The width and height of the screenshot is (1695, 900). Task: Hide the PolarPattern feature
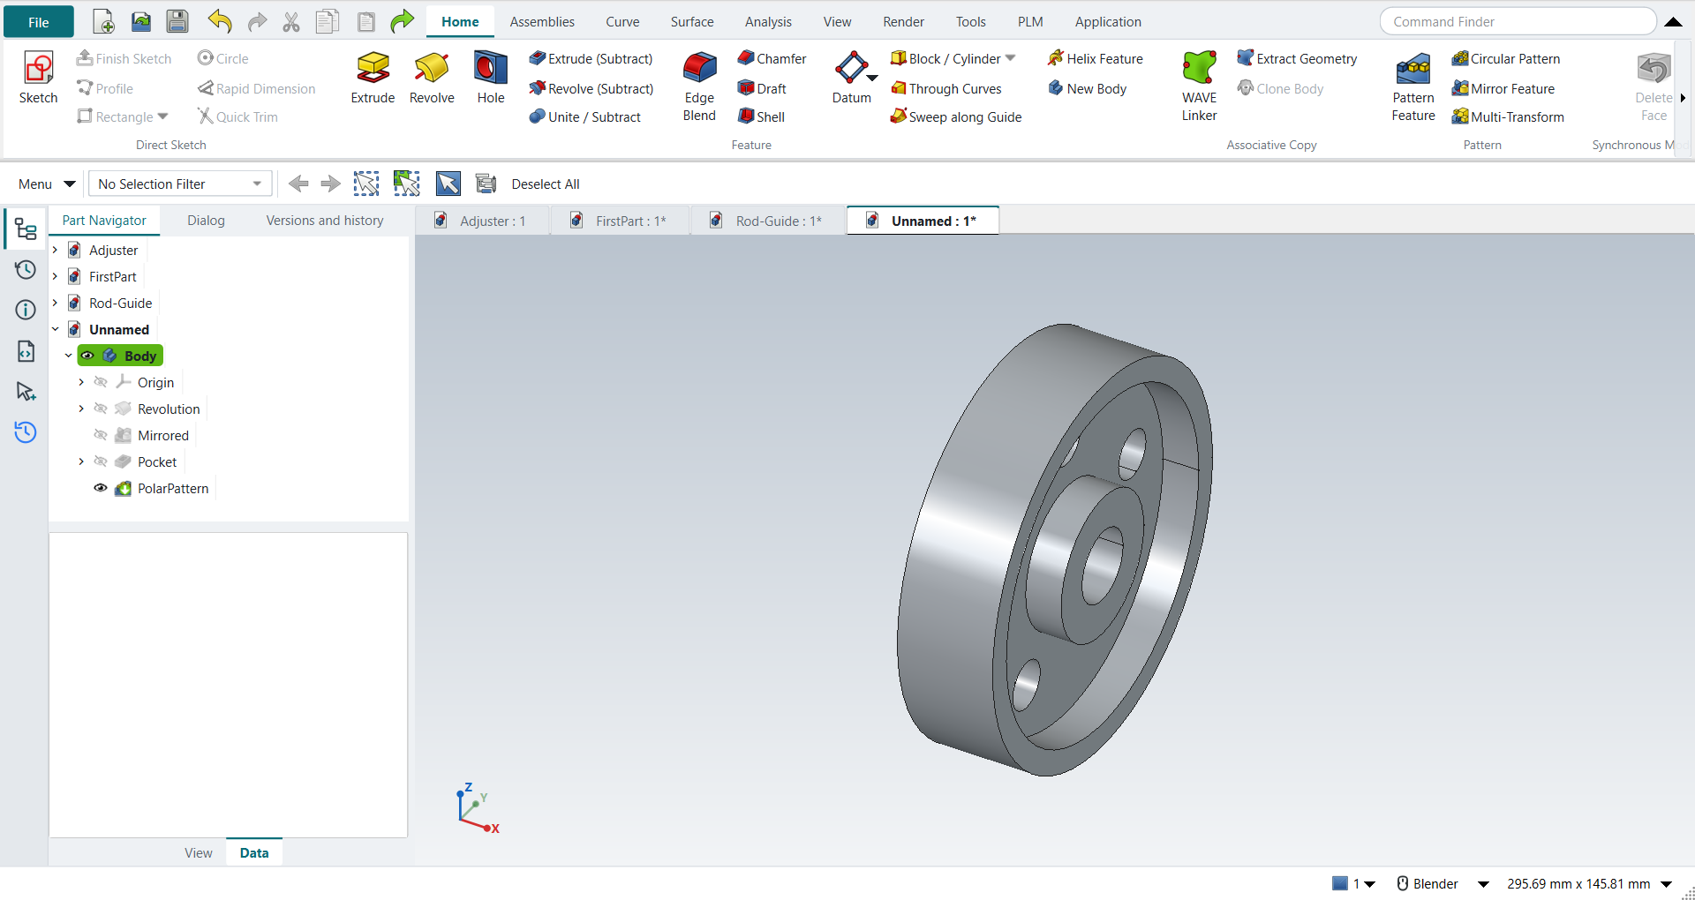point(101,488)
